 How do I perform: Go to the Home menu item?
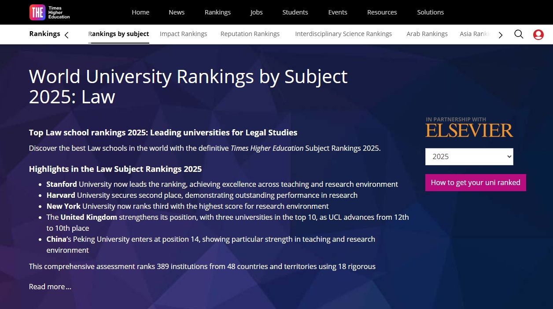click(140, 12)
